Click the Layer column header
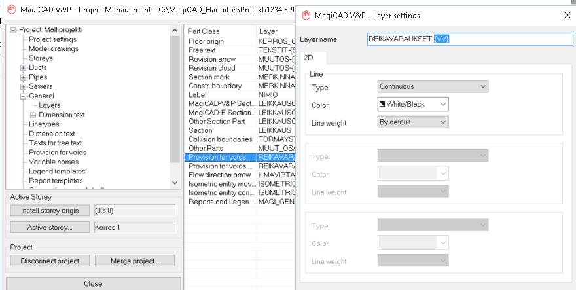The image size is (576, 290). coord(276,31)
